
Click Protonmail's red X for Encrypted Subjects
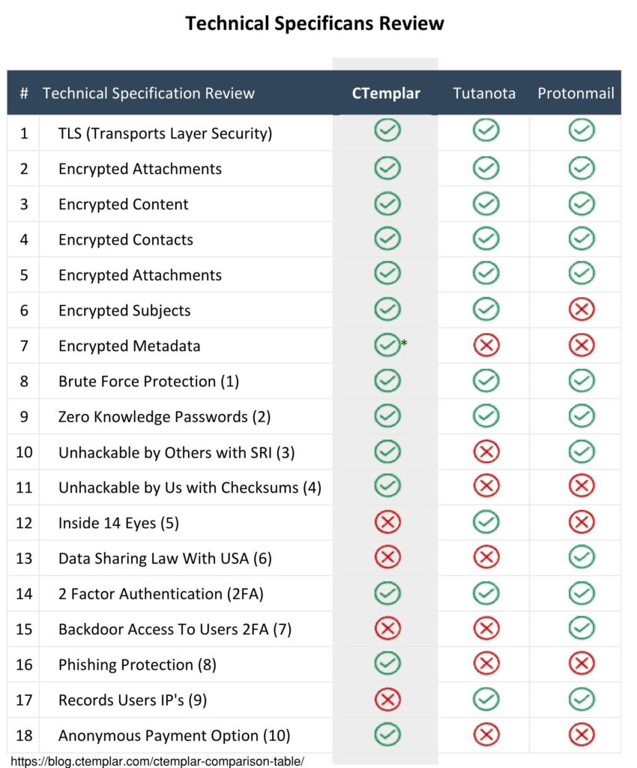point(582,310)
